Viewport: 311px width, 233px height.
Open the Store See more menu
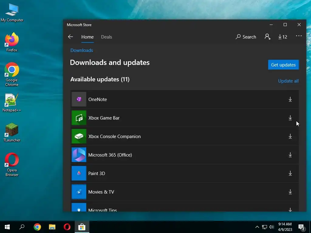point(299,36)
